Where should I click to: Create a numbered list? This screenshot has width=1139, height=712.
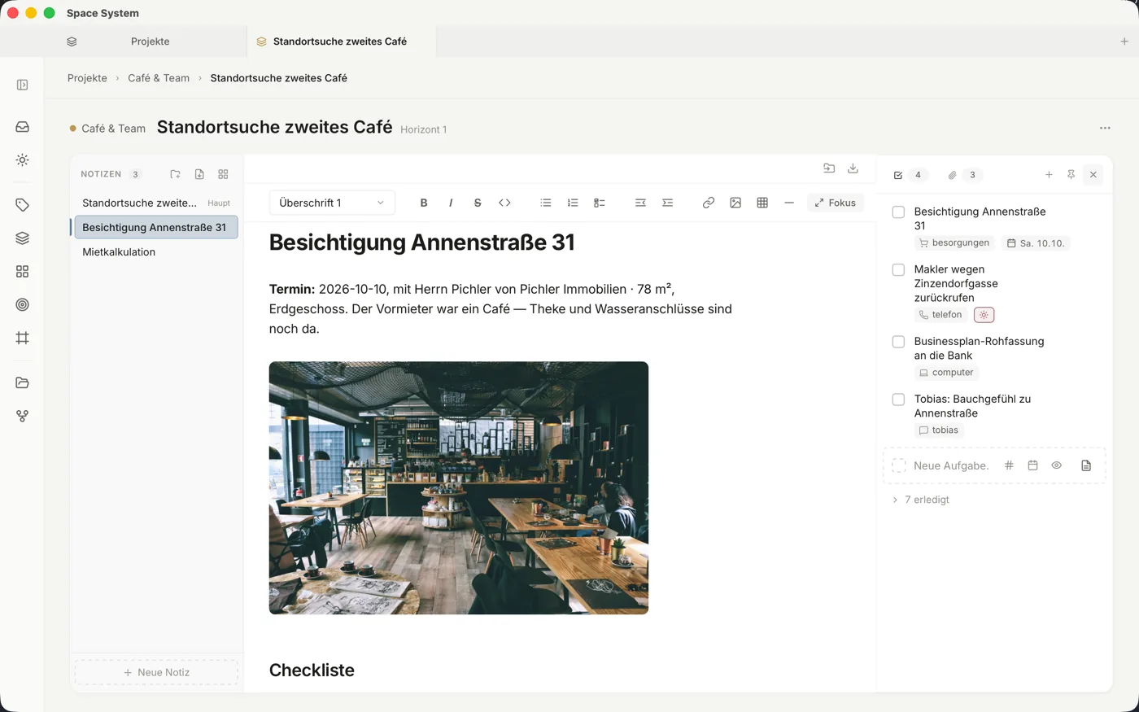point(573,203)
